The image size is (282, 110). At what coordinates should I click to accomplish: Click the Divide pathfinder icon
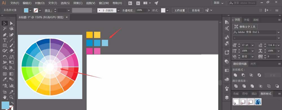236,86
